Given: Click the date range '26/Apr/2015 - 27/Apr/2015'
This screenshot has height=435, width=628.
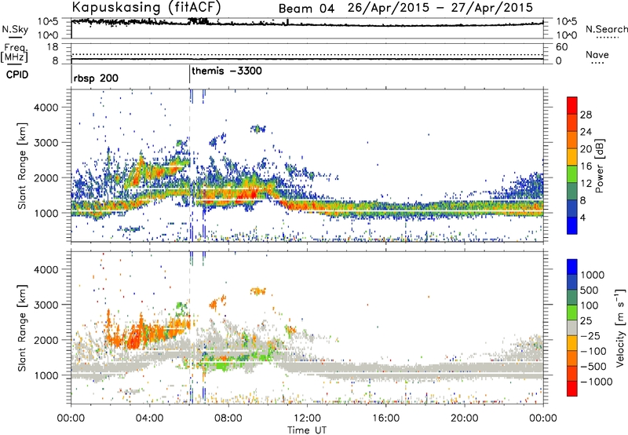Looking at the screenshot, I should pos(440,8).
